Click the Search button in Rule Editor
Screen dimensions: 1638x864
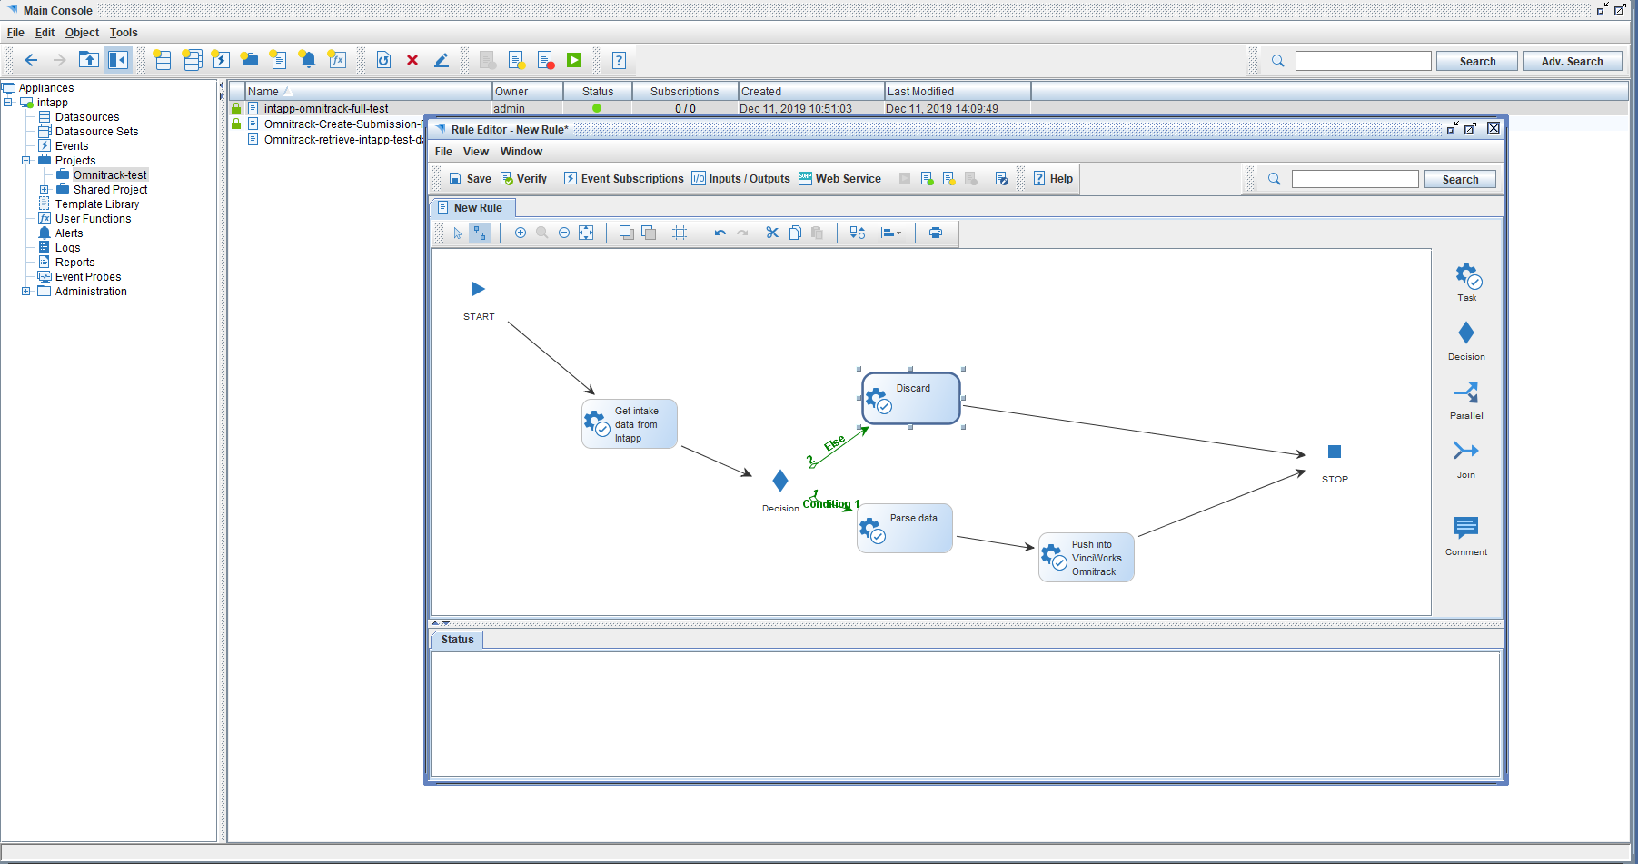click(1460, 179)
